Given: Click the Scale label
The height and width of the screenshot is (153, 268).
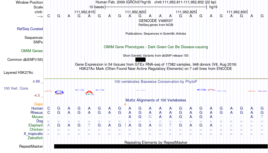Looking at the screenshot, I should pyautogui.click(x=38, y=7).
